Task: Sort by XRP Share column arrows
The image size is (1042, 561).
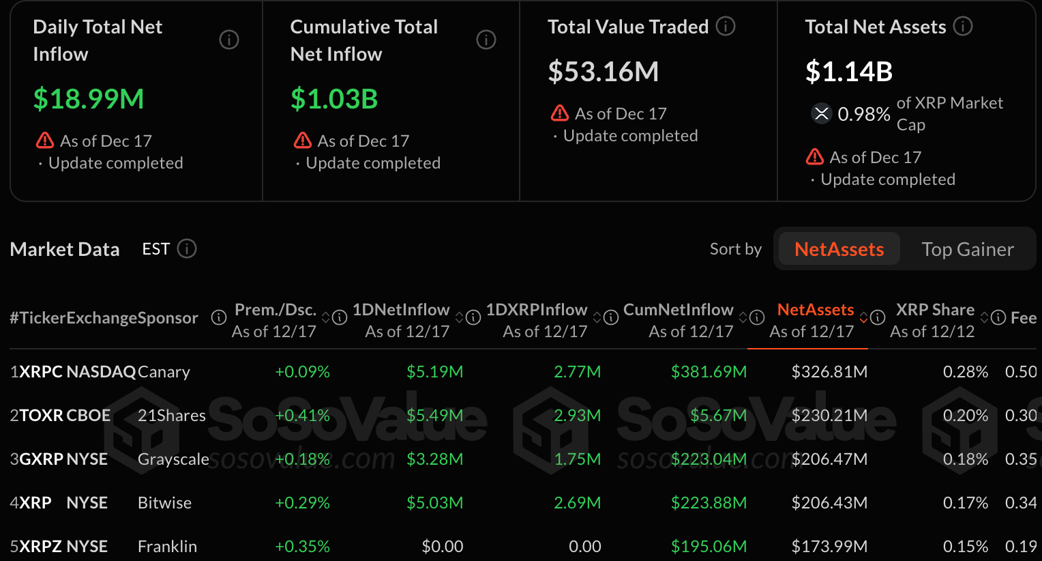Action: [x=984, y=318]
